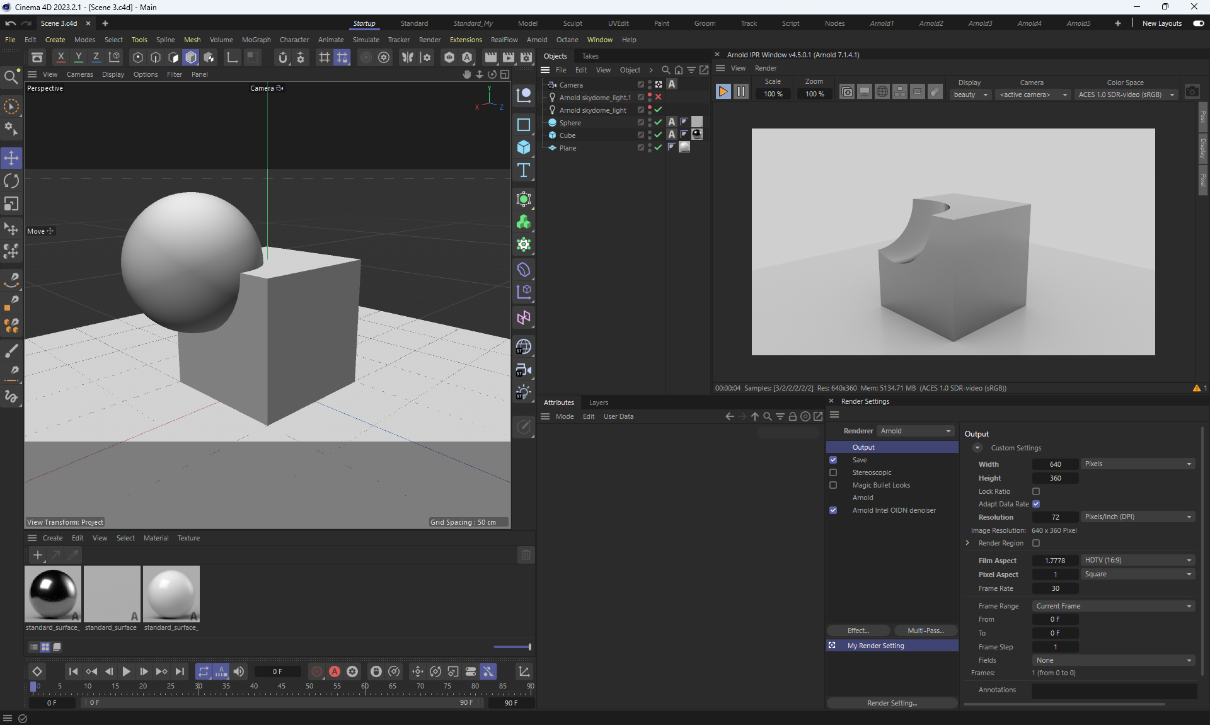Open the Renderer dropdown set to Arnold
The image size is (1210, 725).
point(915,431)
